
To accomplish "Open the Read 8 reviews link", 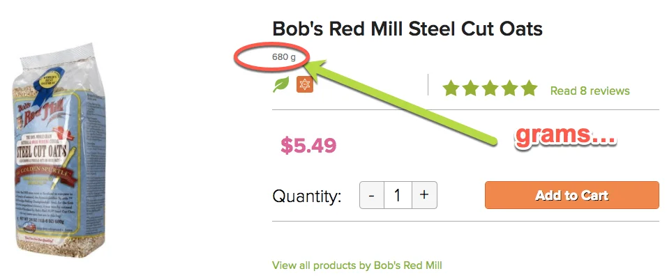I will (590, 91).
